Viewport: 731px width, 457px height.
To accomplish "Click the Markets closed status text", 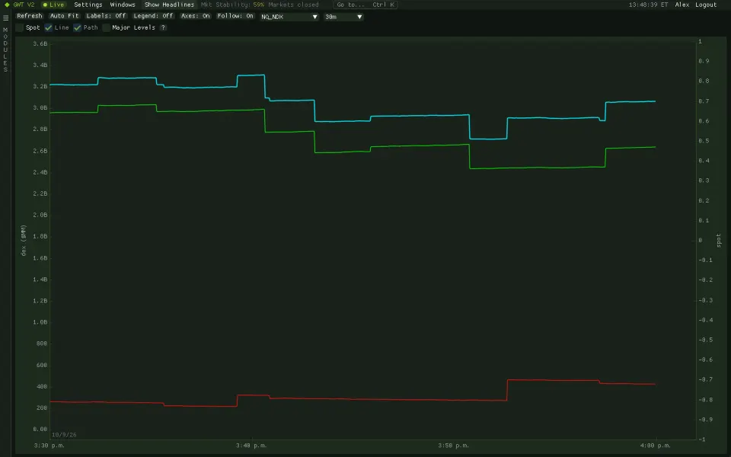I will coord(293,5).
